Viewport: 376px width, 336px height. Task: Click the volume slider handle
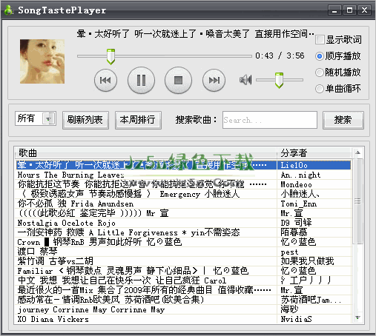click(279, 80)
